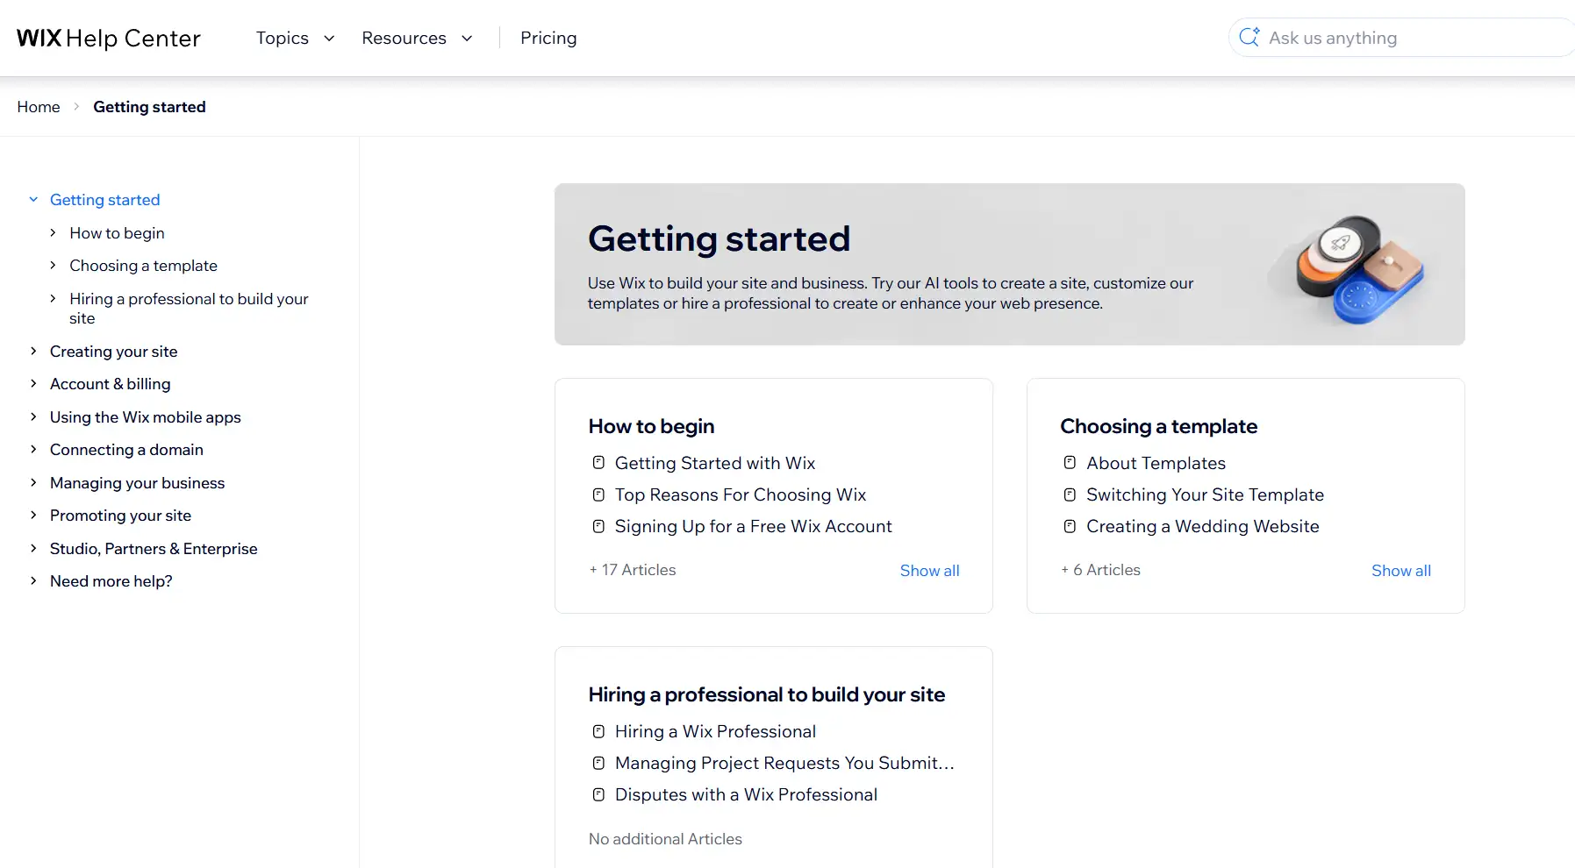Open the Topics dropdown menu
The height and width of the screenshot is (868, 1575).
point(295,38)
